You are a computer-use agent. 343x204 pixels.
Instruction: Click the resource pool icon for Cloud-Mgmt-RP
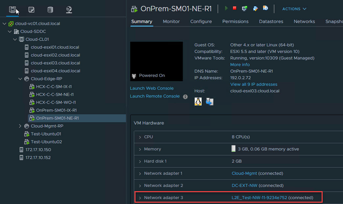coord(27,126)
